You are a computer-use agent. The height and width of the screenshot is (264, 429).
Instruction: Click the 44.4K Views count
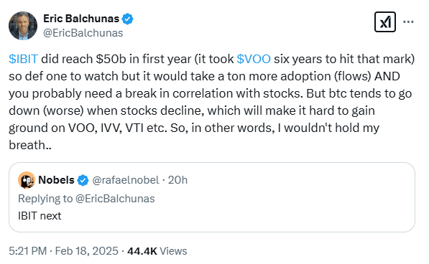157,251
